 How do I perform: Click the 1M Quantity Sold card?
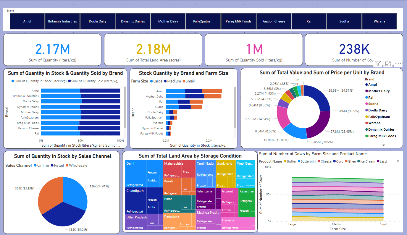pos(254,50)
